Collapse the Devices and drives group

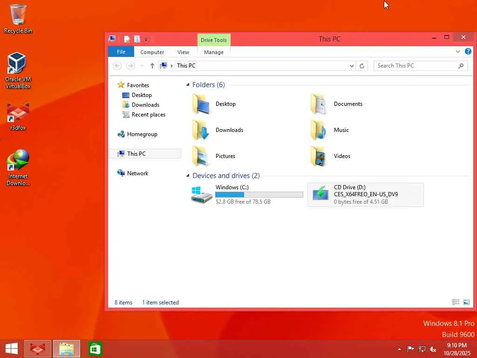coord(188,175)
